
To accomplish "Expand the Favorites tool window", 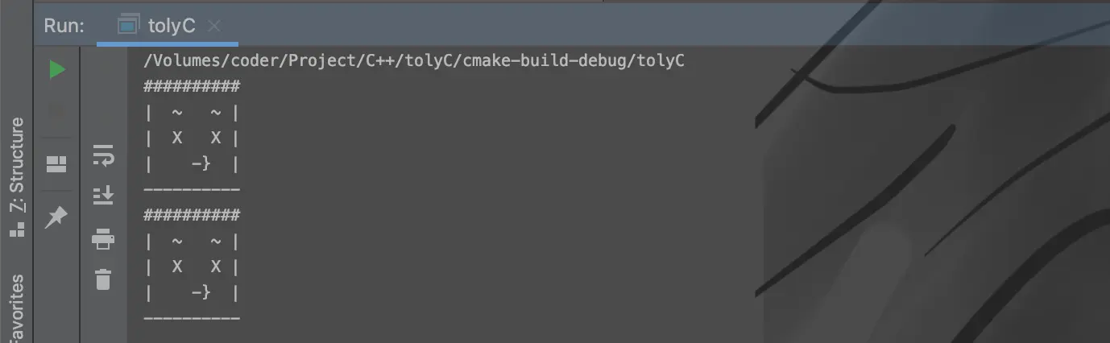I will [16, 308].
